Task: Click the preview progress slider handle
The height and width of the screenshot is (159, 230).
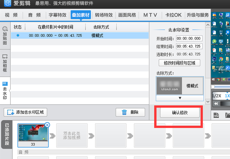Action: click(213, 87)
